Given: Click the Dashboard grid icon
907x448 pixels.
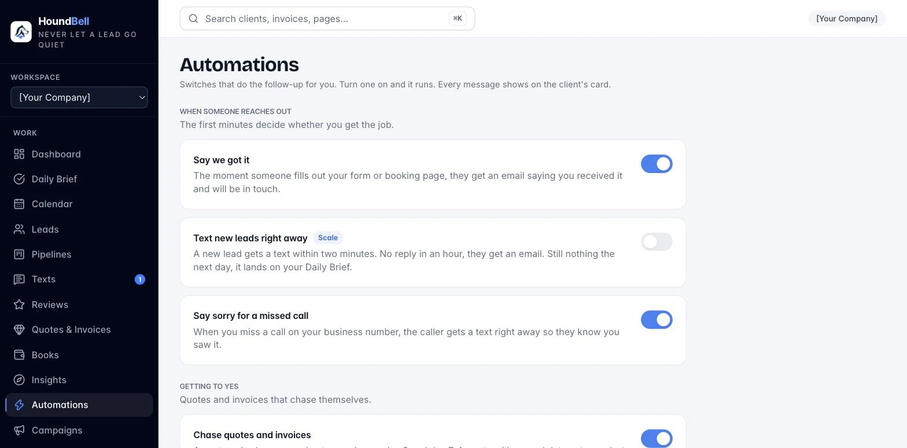Looking at the screenshot, I should click(x=19, y=154).
